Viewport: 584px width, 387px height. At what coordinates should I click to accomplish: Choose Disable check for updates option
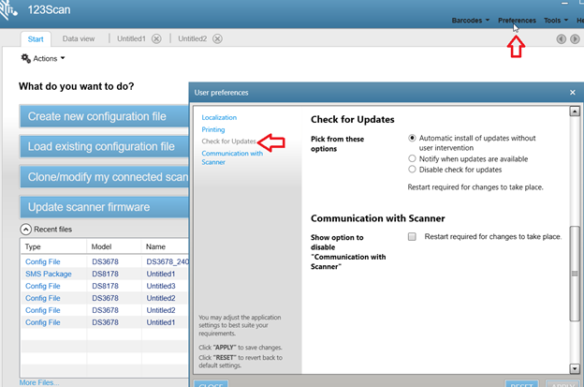tap(413, 170)
